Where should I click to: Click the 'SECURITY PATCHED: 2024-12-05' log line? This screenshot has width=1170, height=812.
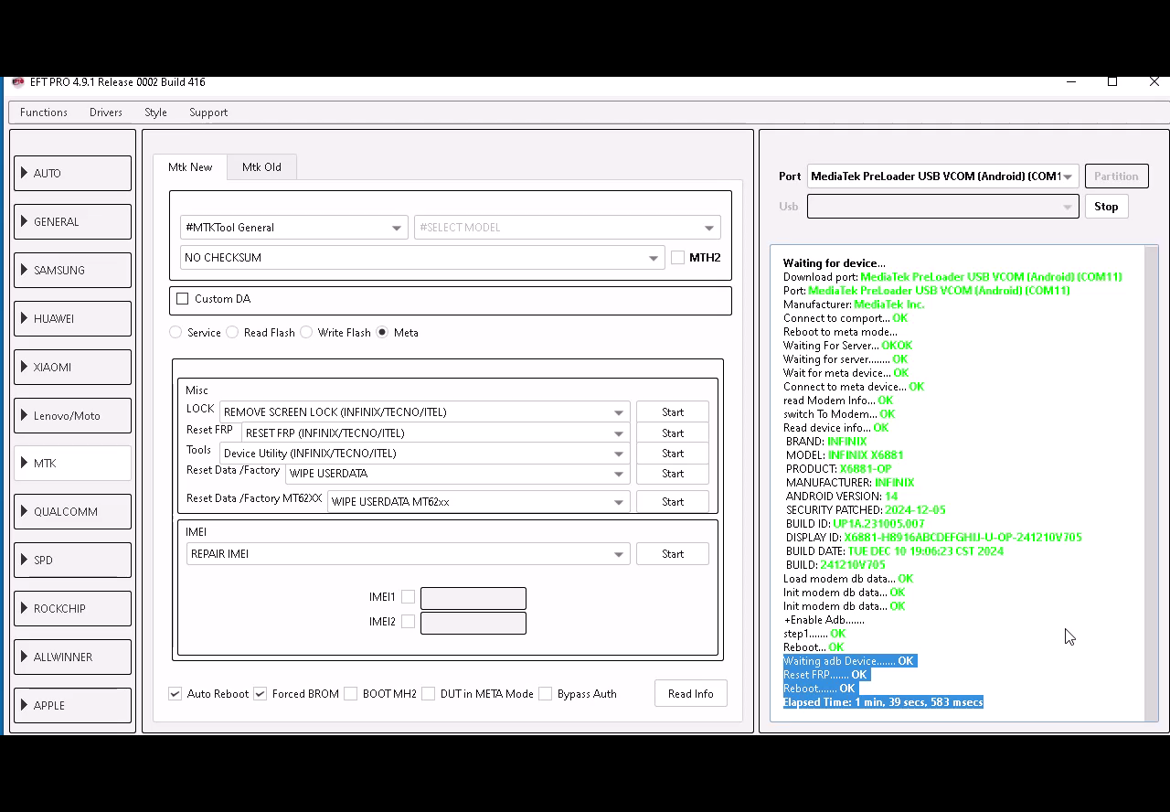coord(866,510)
